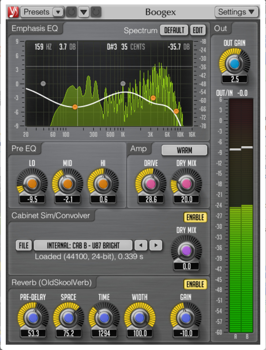Click the reverb PRE-DELAY knob

point(33,318)
